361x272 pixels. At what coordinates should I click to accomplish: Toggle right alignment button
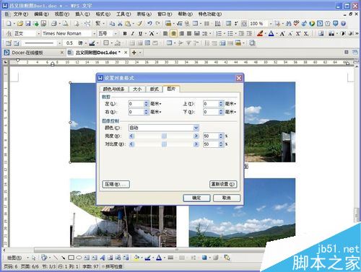coord(181,33)
